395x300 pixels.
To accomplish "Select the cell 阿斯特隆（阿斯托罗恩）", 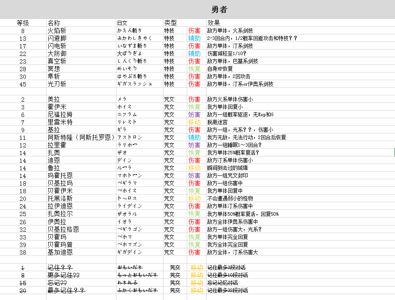I will 81,137.
